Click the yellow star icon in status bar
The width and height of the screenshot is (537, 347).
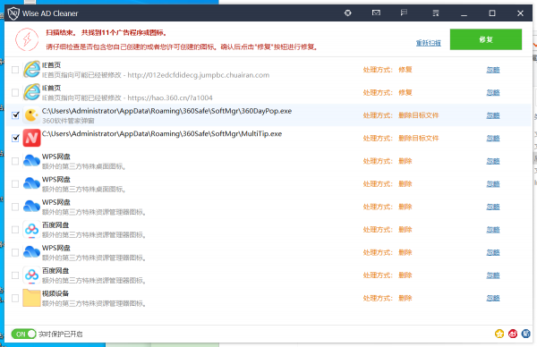[x=499, y=334]
